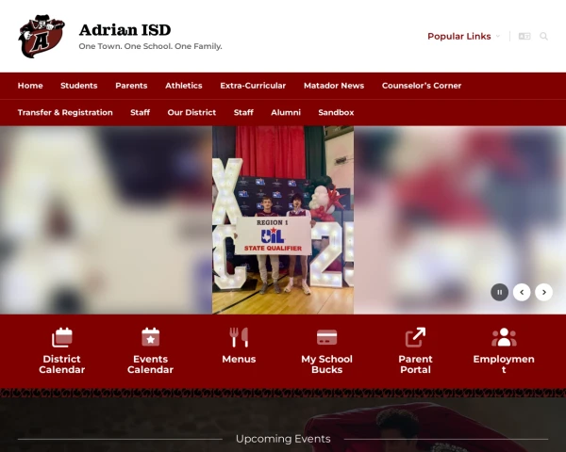Open the search magnifier icon
The width and height of the screenshot is (566, 452).
point(544,37)
